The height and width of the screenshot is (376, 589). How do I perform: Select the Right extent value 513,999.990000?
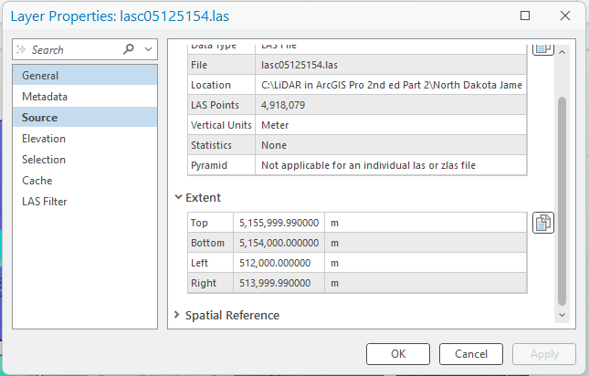279,283
